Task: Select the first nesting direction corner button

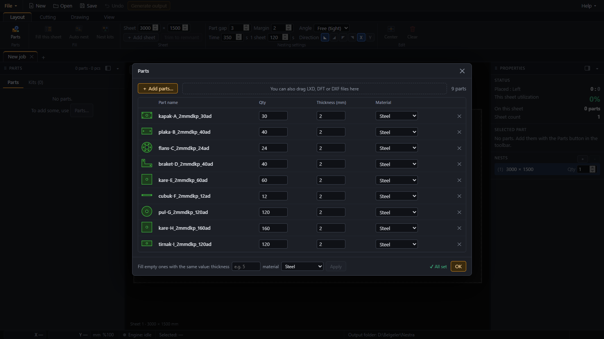Action: click(x=325, y=37)
